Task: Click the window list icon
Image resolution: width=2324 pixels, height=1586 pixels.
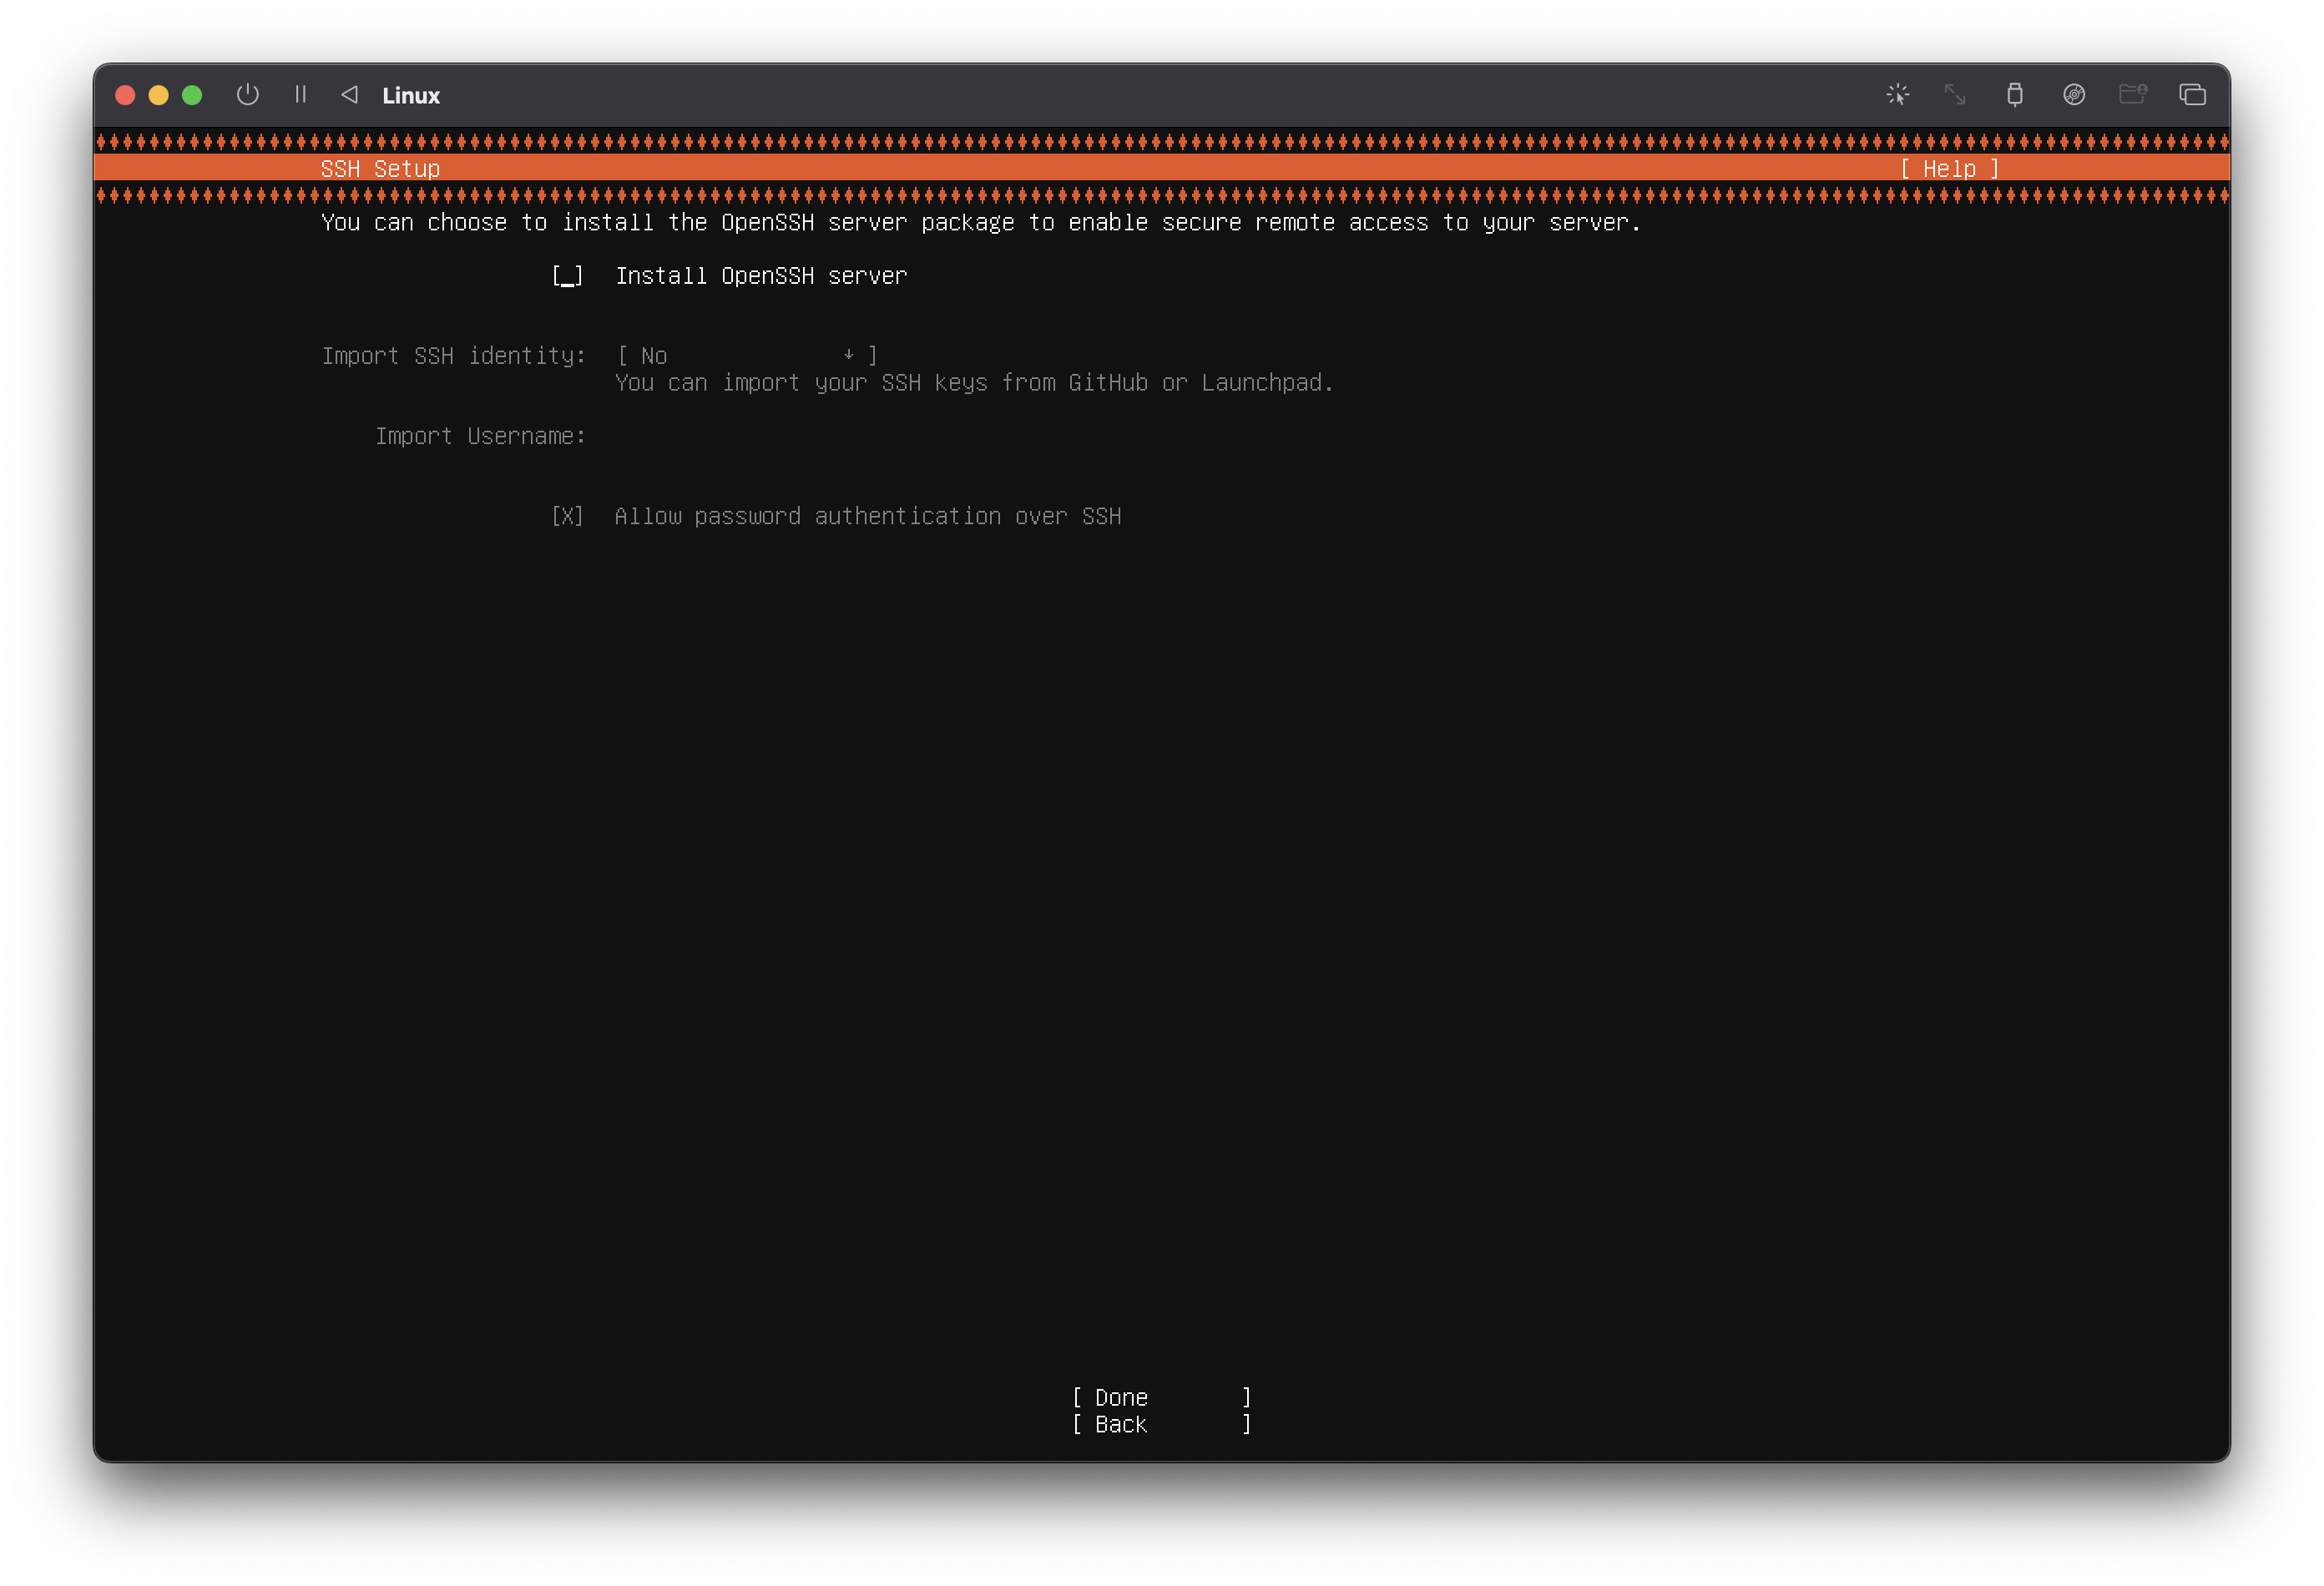Action: pos(2192,95)
